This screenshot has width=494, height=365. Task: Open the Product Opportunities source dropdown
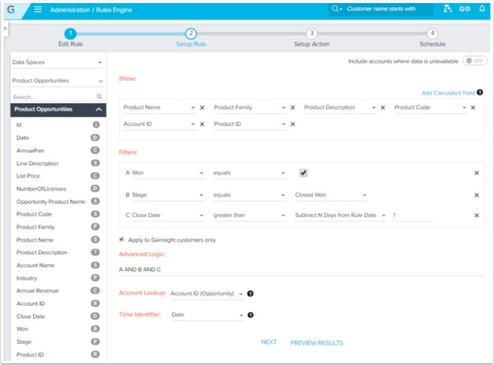(x=57, y=81)
